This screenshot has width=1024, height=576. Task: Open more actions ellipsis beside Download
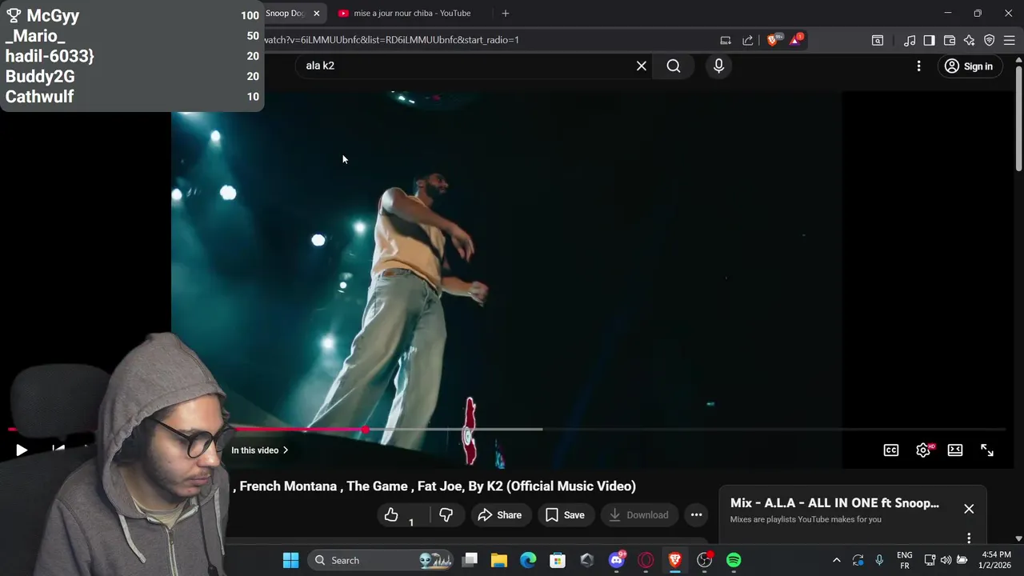(696, 515)
